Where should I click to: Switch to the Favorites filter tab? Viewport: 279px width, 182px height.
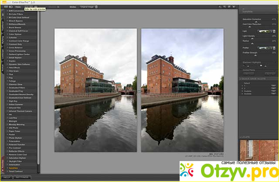3,165
